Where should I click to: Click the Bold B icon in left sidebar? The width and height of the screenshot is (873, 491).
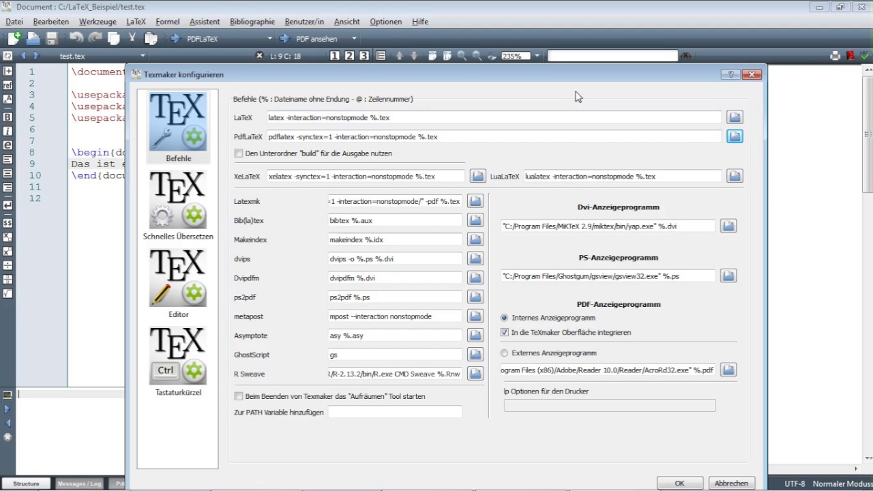point(8,117)
